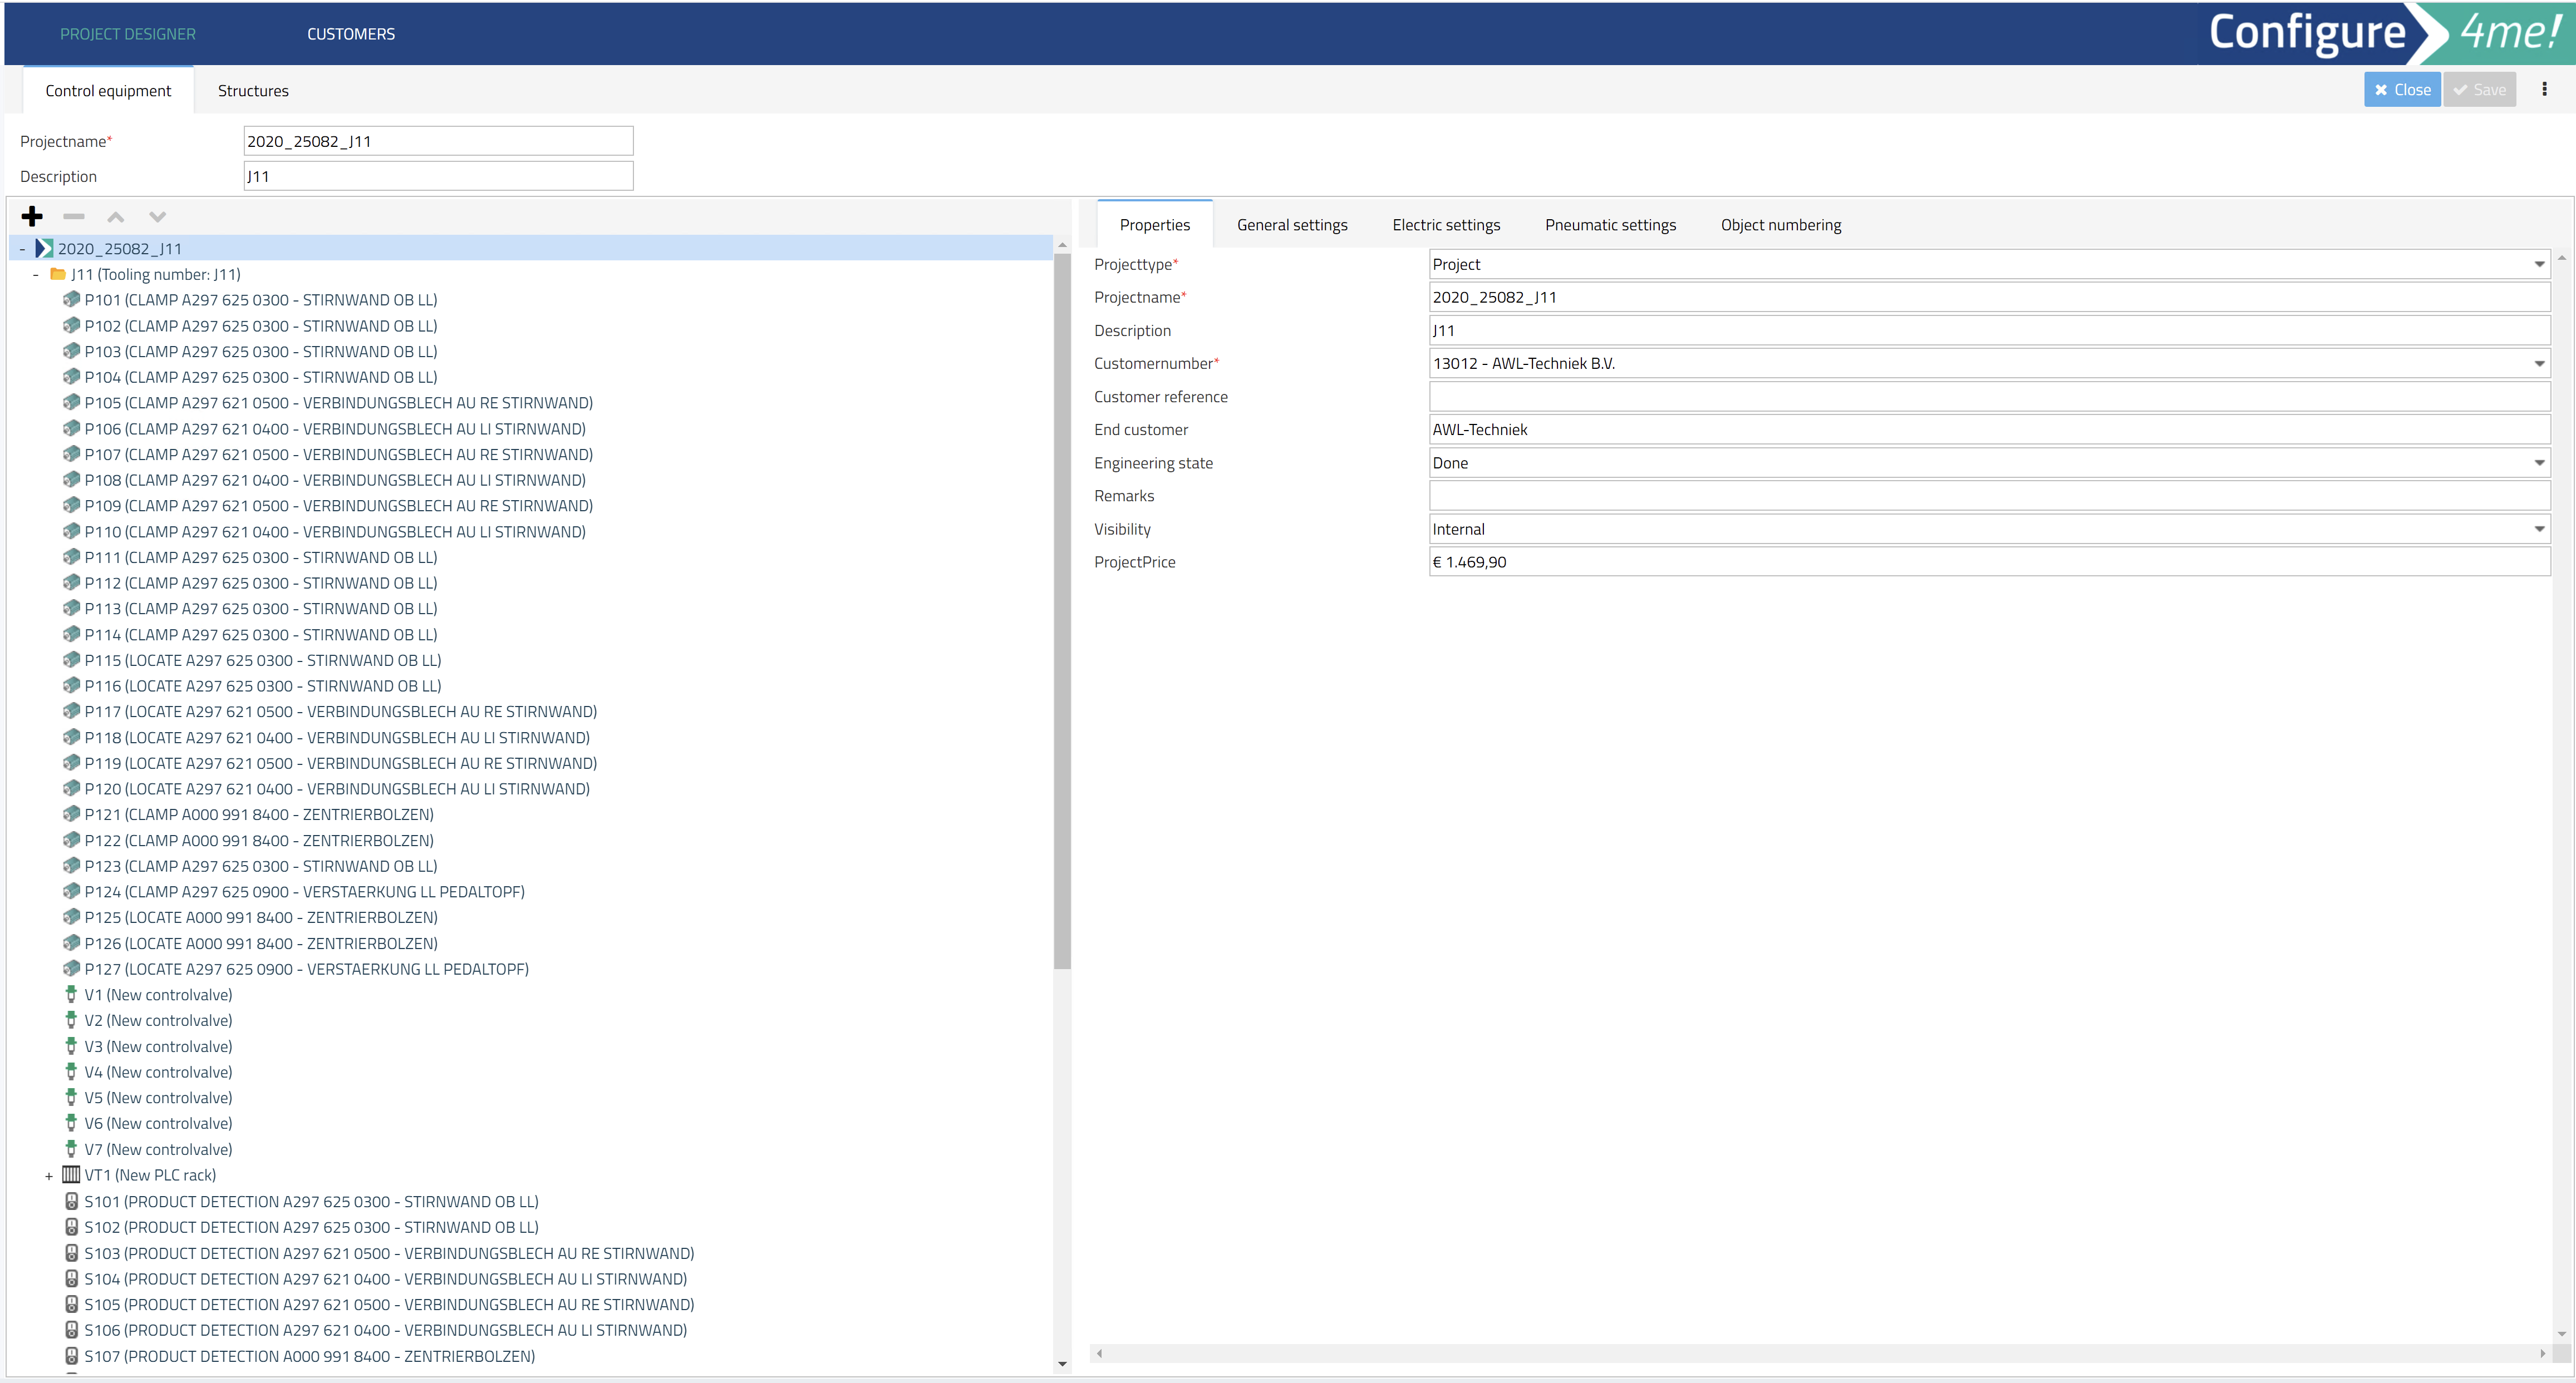Image resolution: width=2576 pixels, height=1383 pixels.
Task: Open the Pneumatic settings tab
Action: (x=1610, y=225)
